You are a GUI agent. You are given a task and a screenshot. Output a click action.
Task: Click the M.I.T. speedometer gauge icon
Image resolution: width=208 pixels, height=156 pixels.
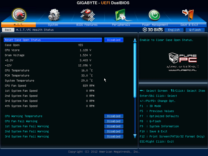[19, 15]
